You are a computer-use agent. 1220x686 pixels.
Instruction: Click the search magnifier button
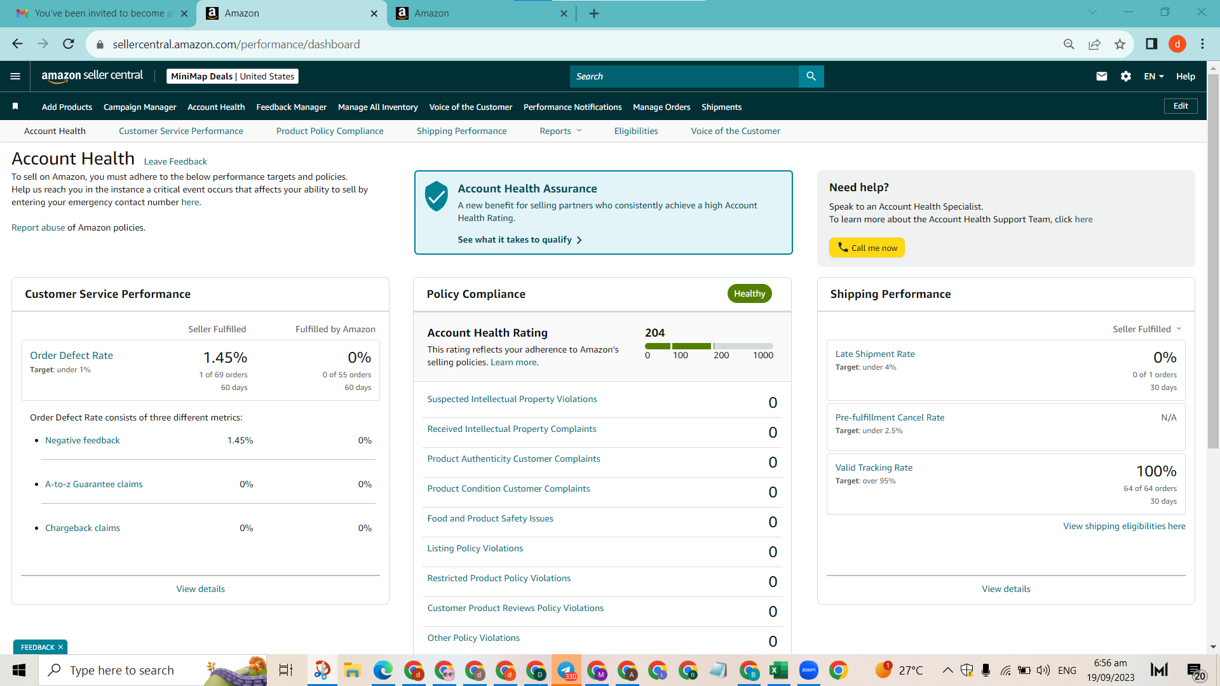coord(811,76)
